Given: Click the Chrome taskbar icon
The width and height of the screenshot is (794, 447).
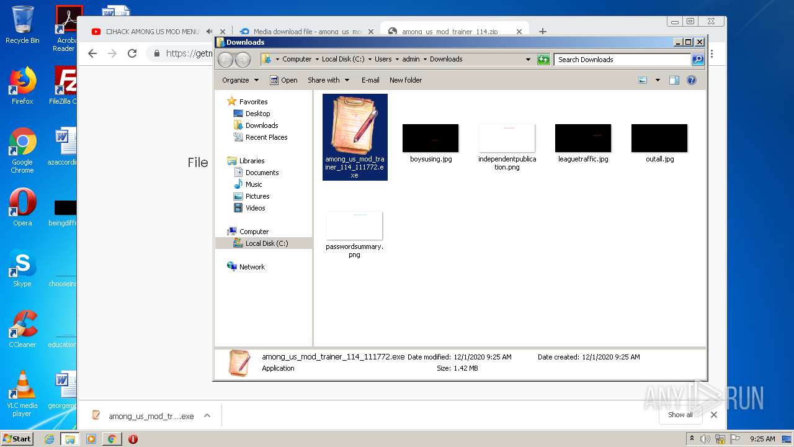Looking at the screenshot, I should [112, 439].
